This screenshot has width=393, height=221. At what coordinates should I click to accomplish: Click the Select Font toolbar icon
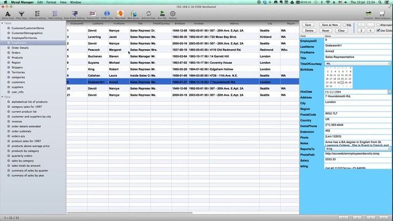(8, 14)
